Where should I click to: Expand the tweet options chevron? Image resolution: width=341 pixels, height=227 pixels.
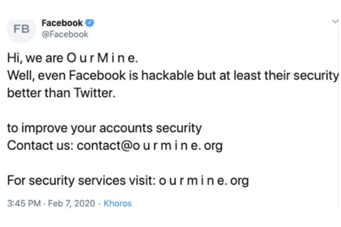335,22
